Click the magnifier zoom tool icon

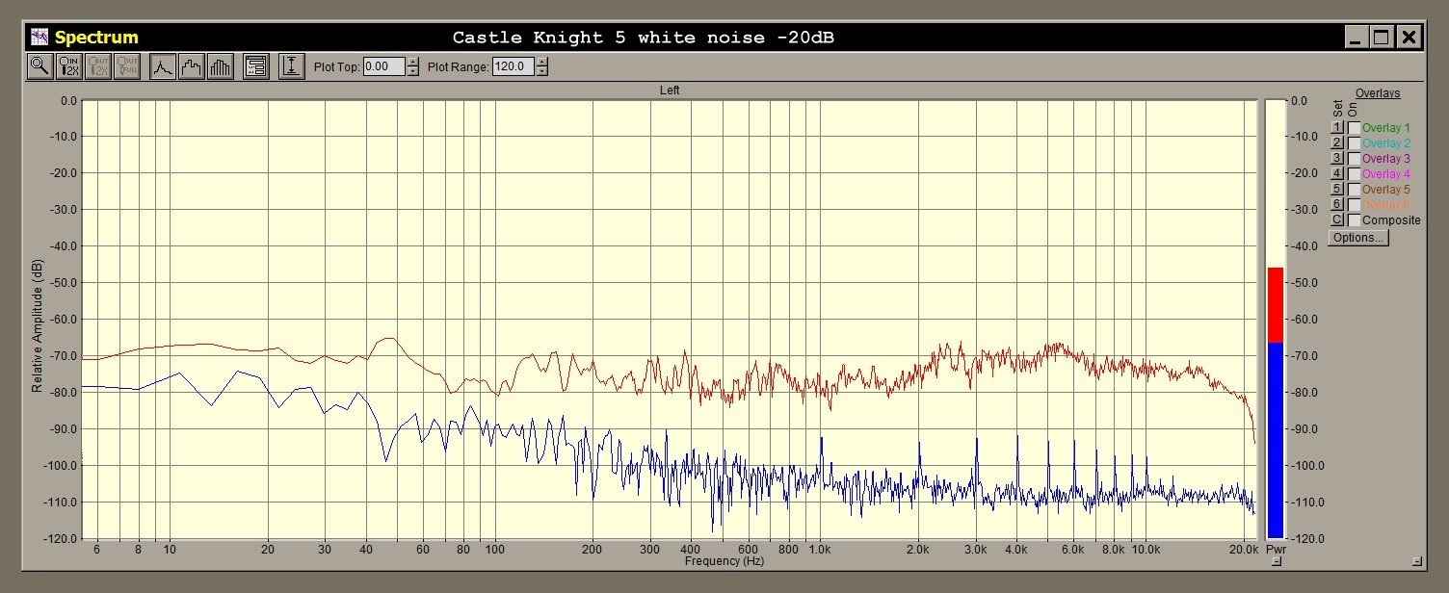40,66
